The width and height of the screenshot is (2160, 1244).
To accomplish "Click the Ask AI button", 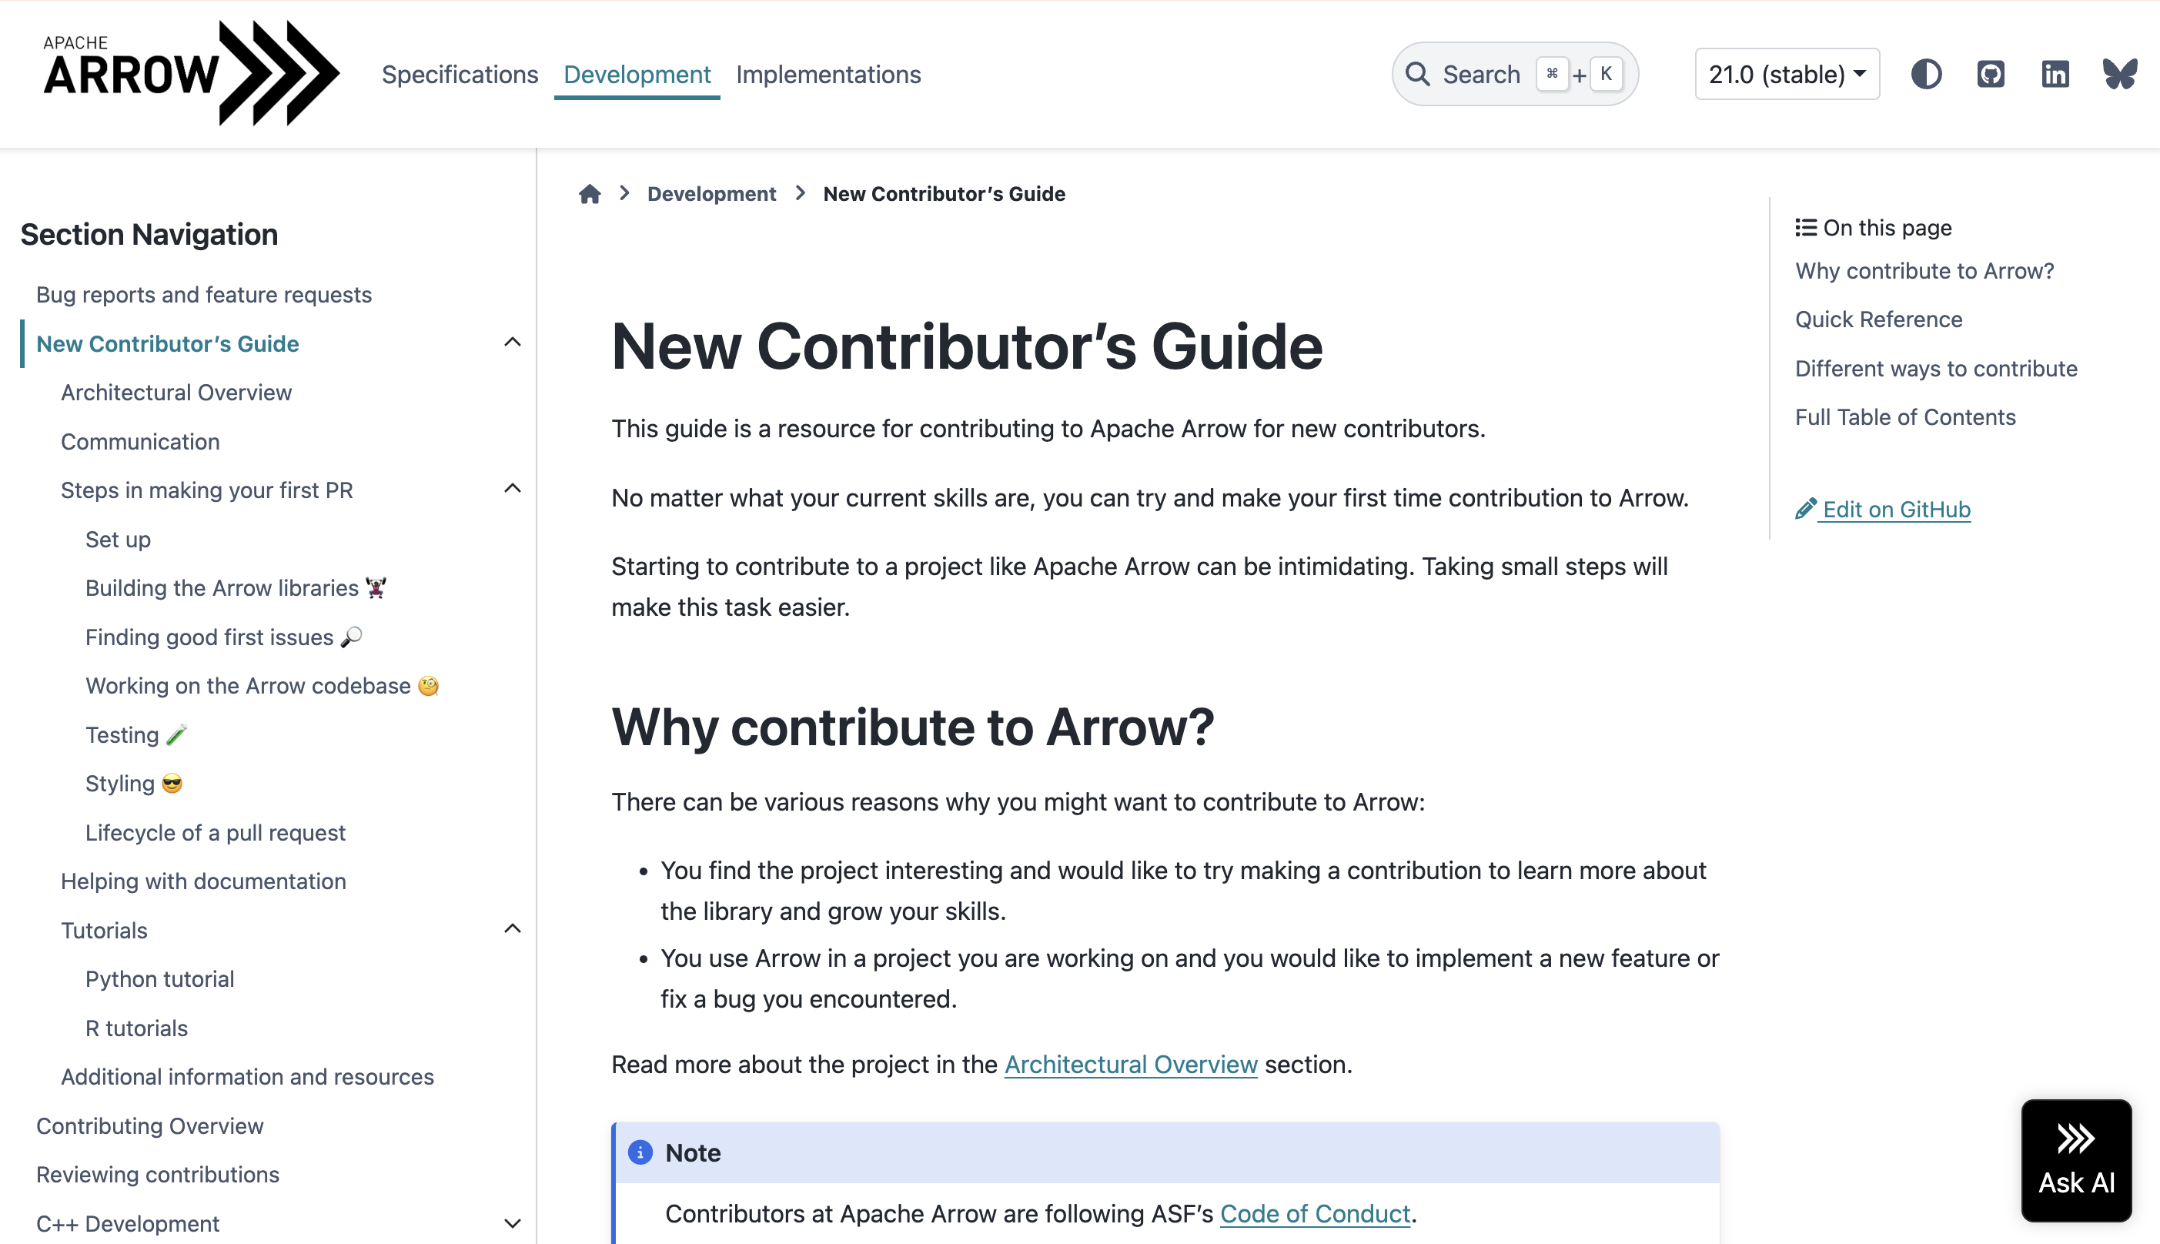I will click(2075, 1159).
